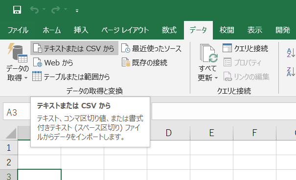Click the Web から globe icon
Viewport: 296px width, 180px height.
pyautogui.click(x=37, y=62)
